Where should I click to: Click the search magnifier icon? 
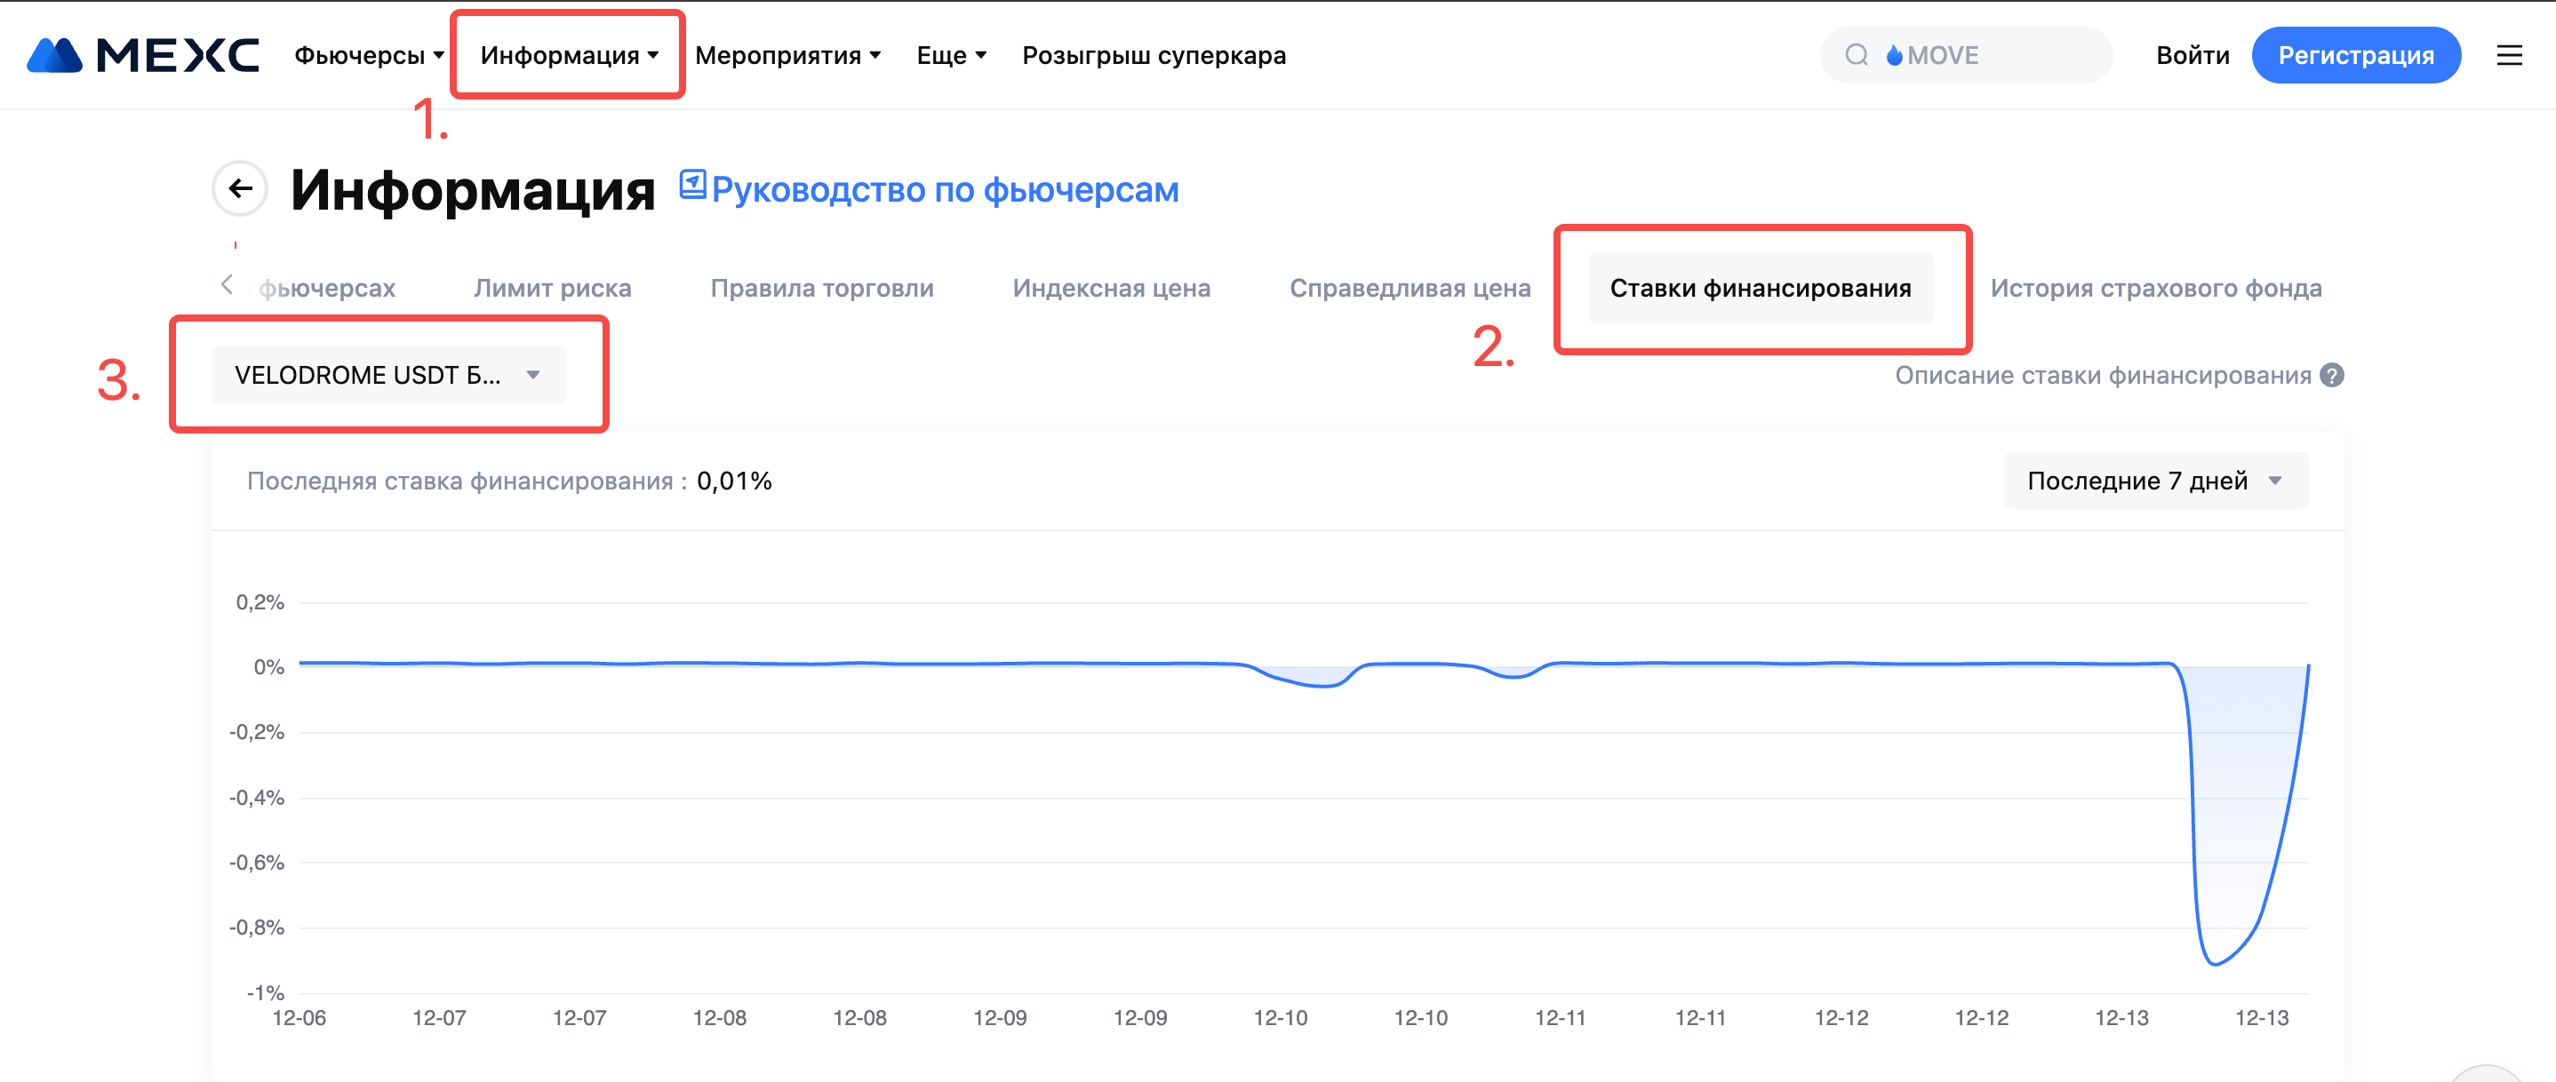[1856, 56]
